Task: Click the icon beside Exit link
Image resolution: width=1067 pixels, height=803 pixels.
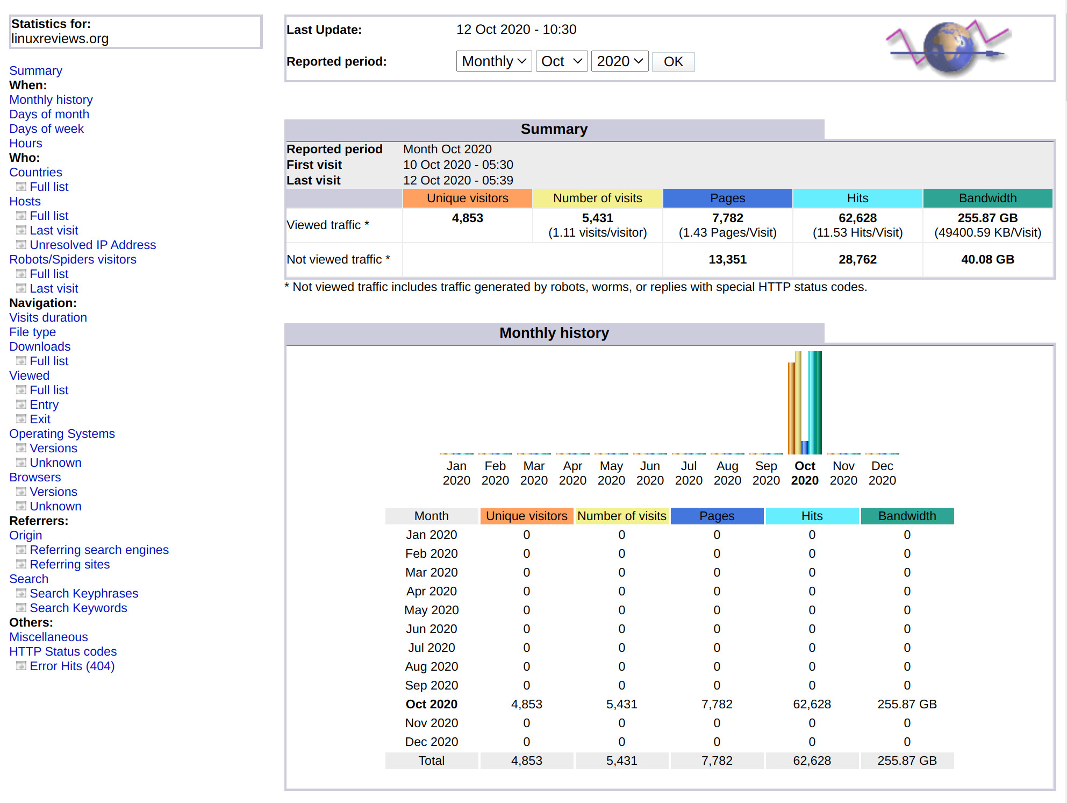Action: [21, 419]
